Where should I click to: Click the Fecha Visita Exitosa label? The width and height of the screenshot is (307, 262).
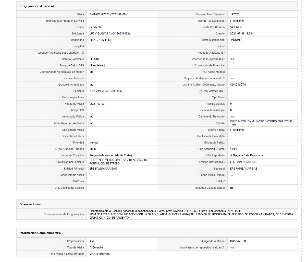click(x=212, y=175)
